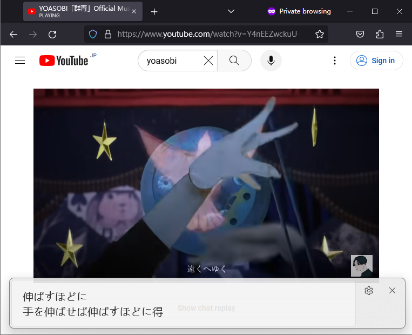Click the Sign in button
412x335 pixels.
click(376, 61)
